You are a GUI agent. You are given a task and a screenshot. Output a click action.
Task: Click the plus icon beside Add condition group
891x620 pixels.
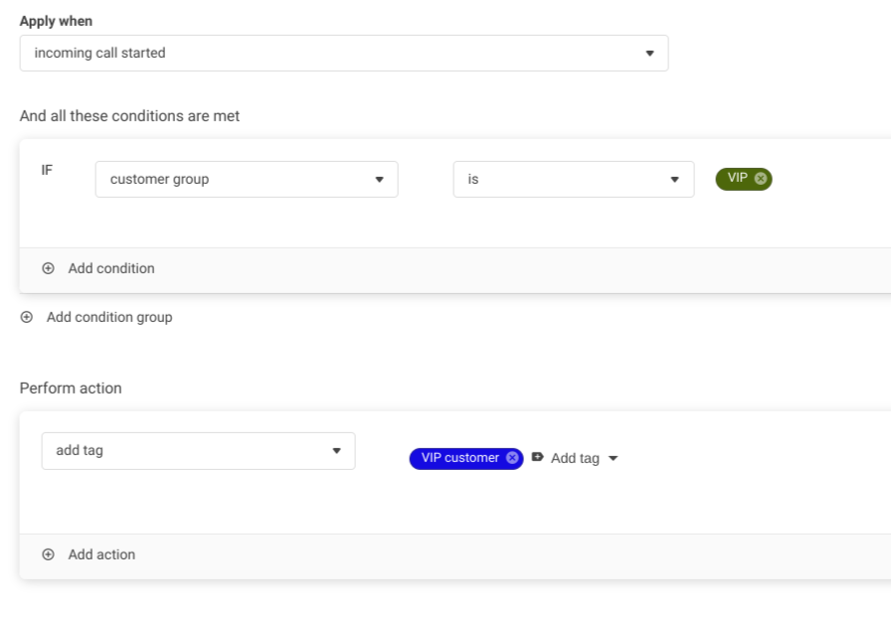[x=27, y=318]
